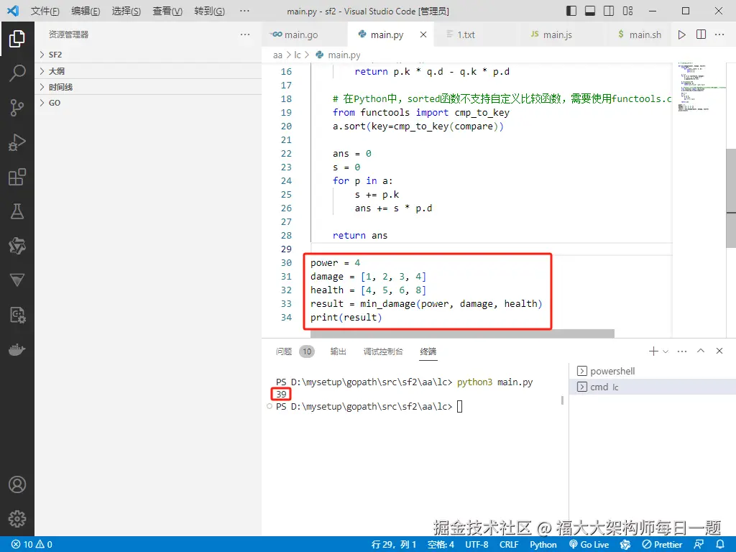
Task: Open the Explorer view in activity bar
Action: [17, 39]
